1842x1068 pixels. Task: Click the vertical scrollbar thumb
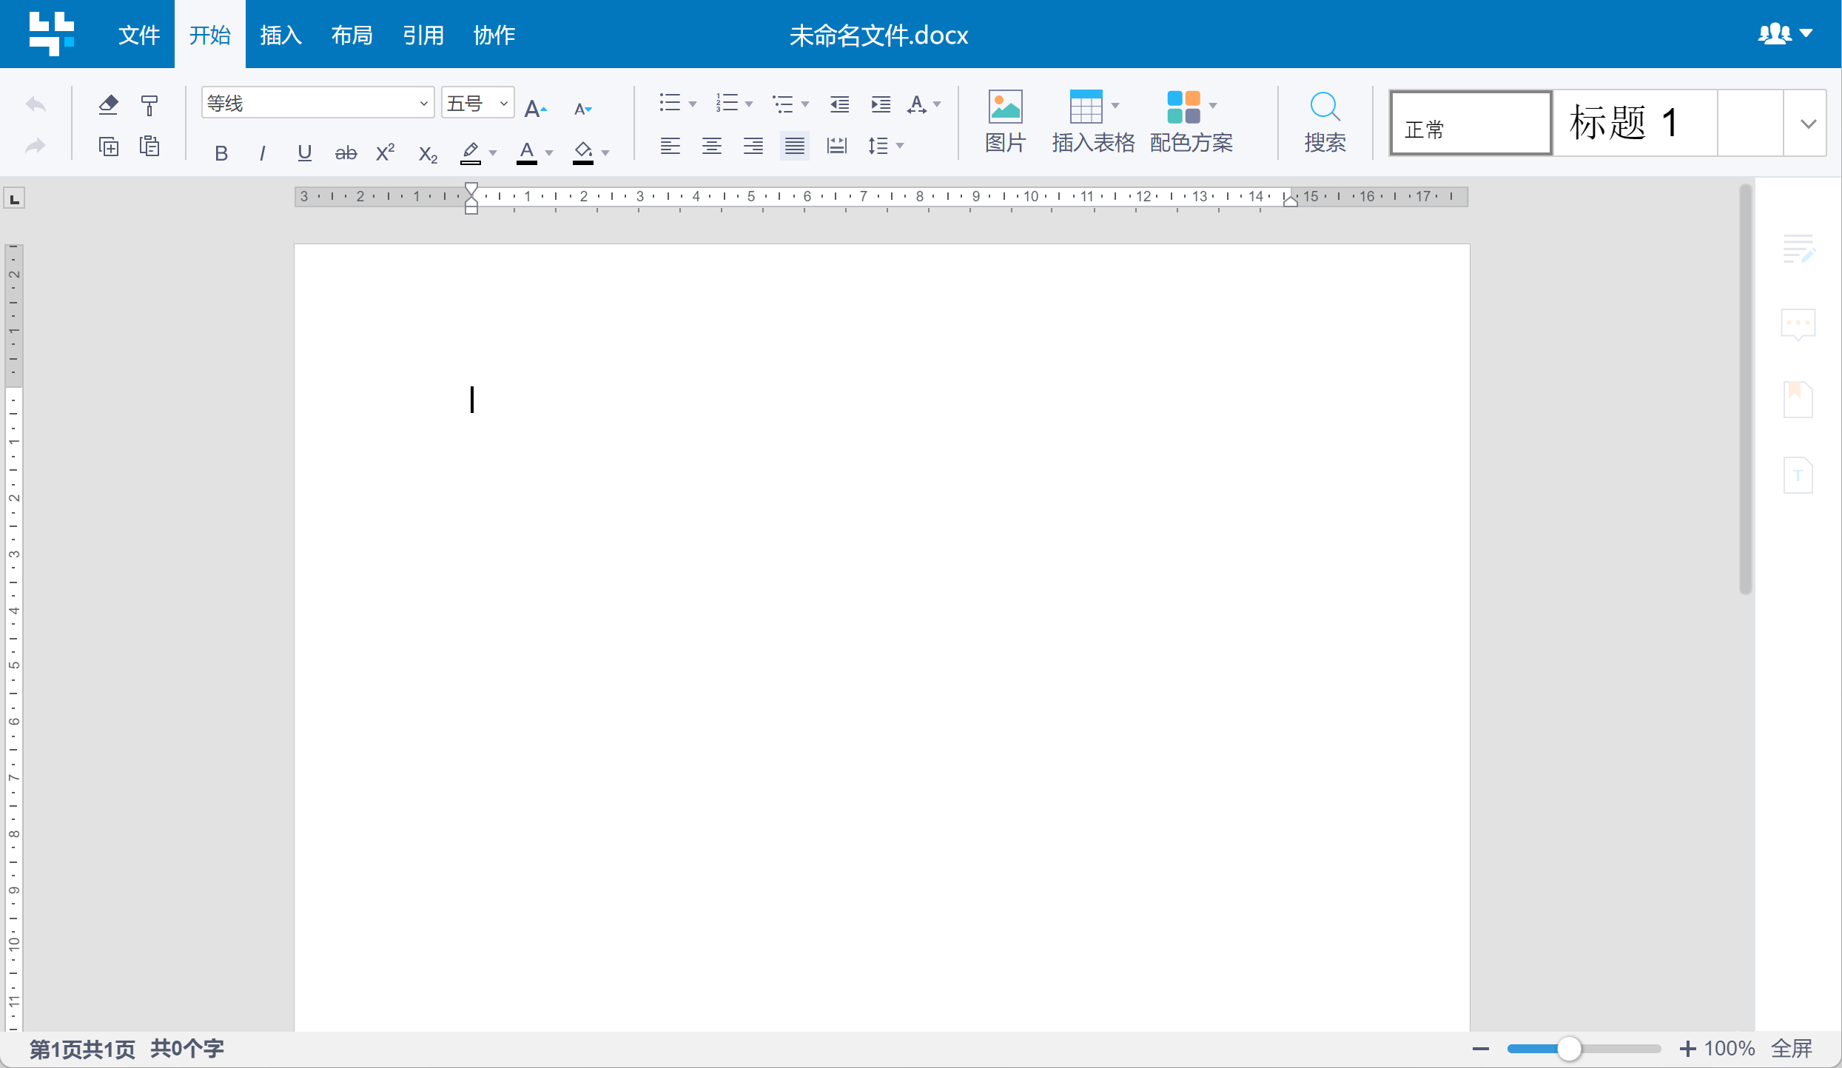click(1746, 389)
